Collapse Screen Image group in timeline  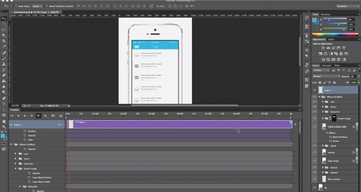pyautogui.click(x=16, y=168)
